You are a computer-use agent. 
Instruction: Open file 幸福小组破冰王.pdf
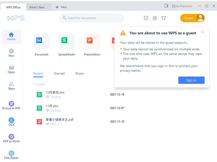pos(60,119)
